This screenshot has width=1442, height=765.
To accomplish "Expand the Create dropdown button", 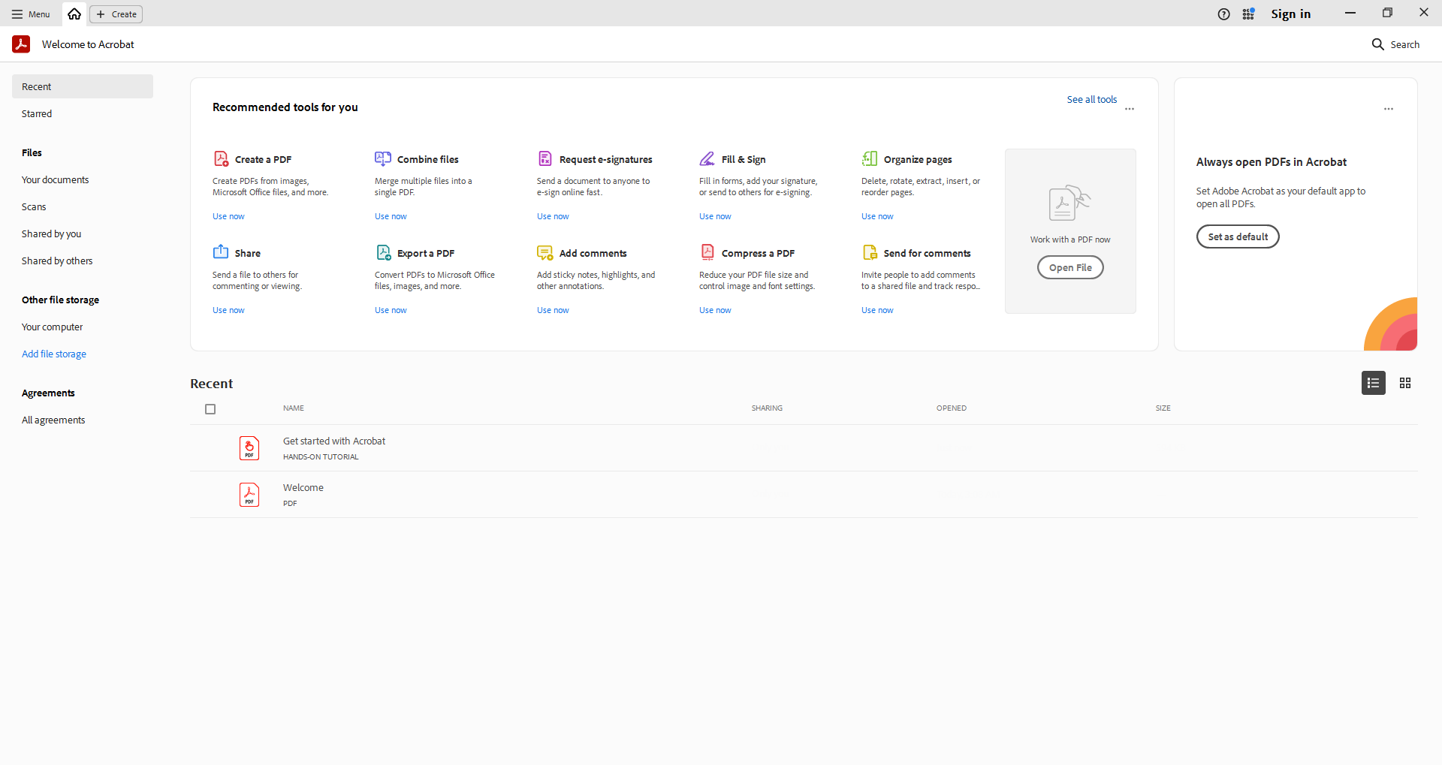I will coord(116,14).
